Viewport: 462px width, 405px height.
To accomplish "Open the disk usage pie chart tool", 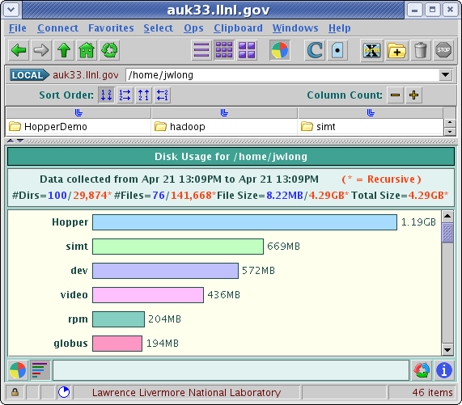I will click(x=280, y=50).
